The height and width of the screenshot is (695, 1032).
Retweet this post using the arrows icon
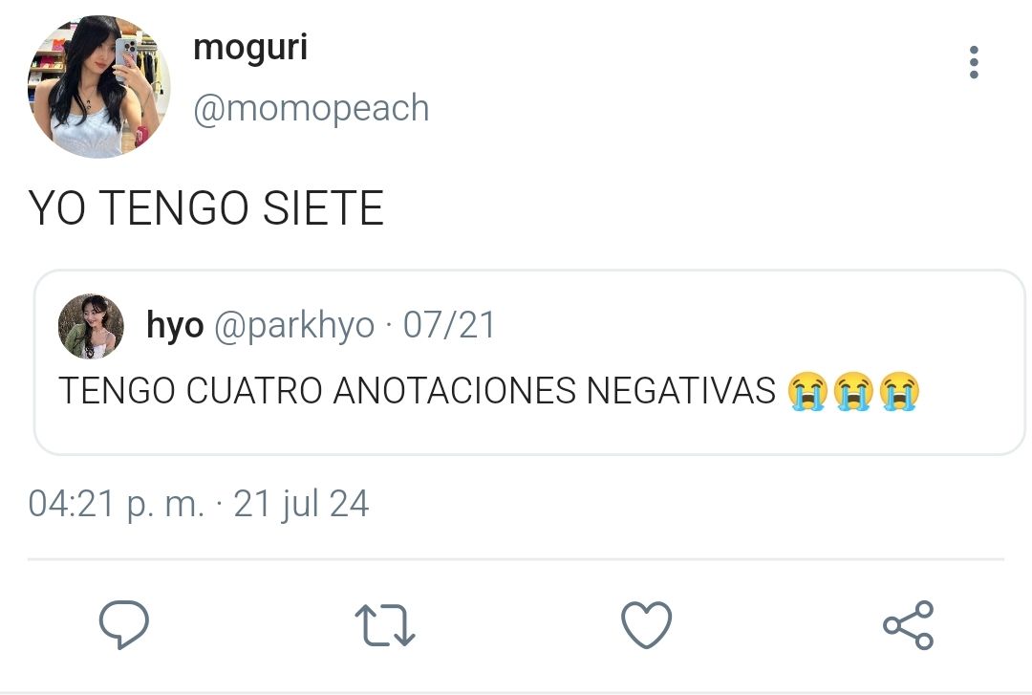[x=385, y=624]
